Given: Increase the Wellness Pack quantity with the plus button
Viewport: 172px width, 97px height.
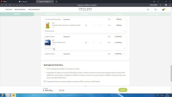Looking at the screenshot, I should point(100,43).
